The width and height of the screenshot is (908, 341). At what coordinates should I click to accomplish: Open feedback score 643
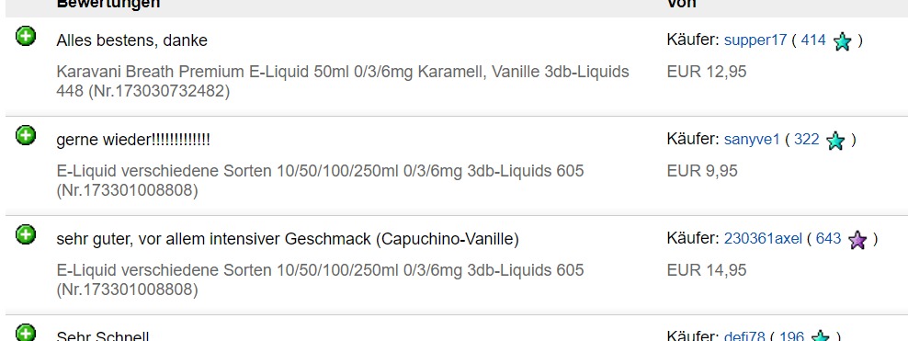coord(828,239)
